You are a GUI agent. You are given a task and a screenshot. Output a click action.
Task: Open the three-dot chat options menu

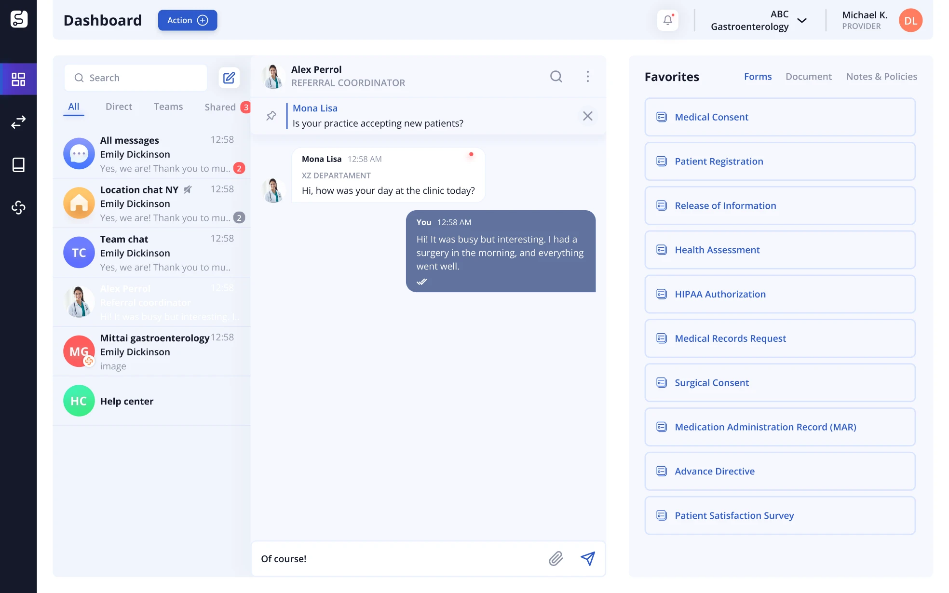587,76
